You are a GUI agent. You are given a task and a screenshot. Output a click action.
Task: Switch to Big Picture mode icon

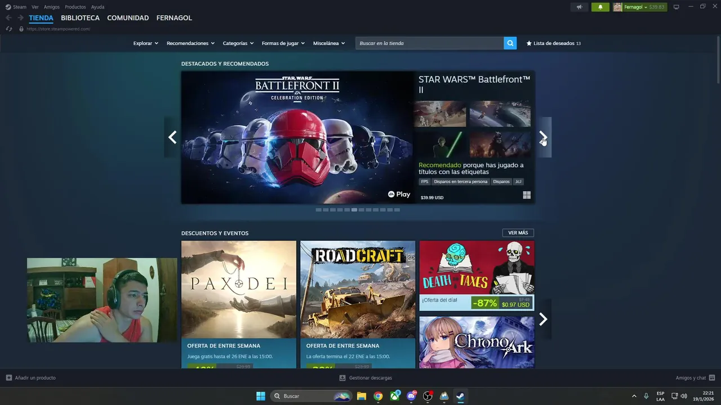(677, 7)
